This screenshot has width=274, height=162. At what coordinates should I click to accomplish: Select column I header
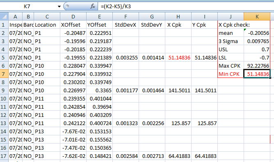[x=204, y=16]
